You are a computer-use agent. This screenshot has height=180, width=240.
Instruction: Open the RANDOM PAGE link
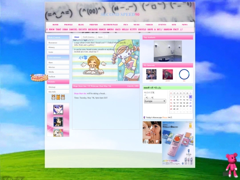tap(111, 24)
